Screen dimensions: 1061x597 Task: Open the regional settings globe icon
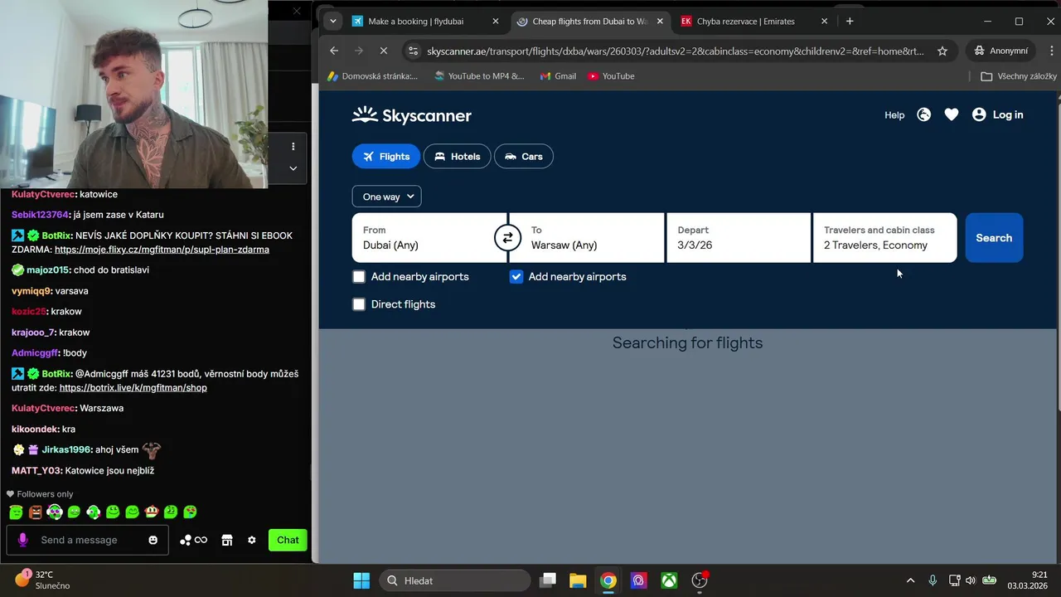click(x=923, y=115)
